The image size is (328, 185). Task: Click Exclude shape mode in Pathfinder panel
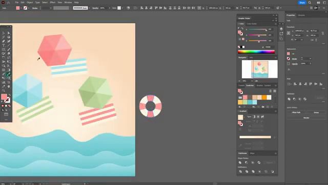click(259, 162)
